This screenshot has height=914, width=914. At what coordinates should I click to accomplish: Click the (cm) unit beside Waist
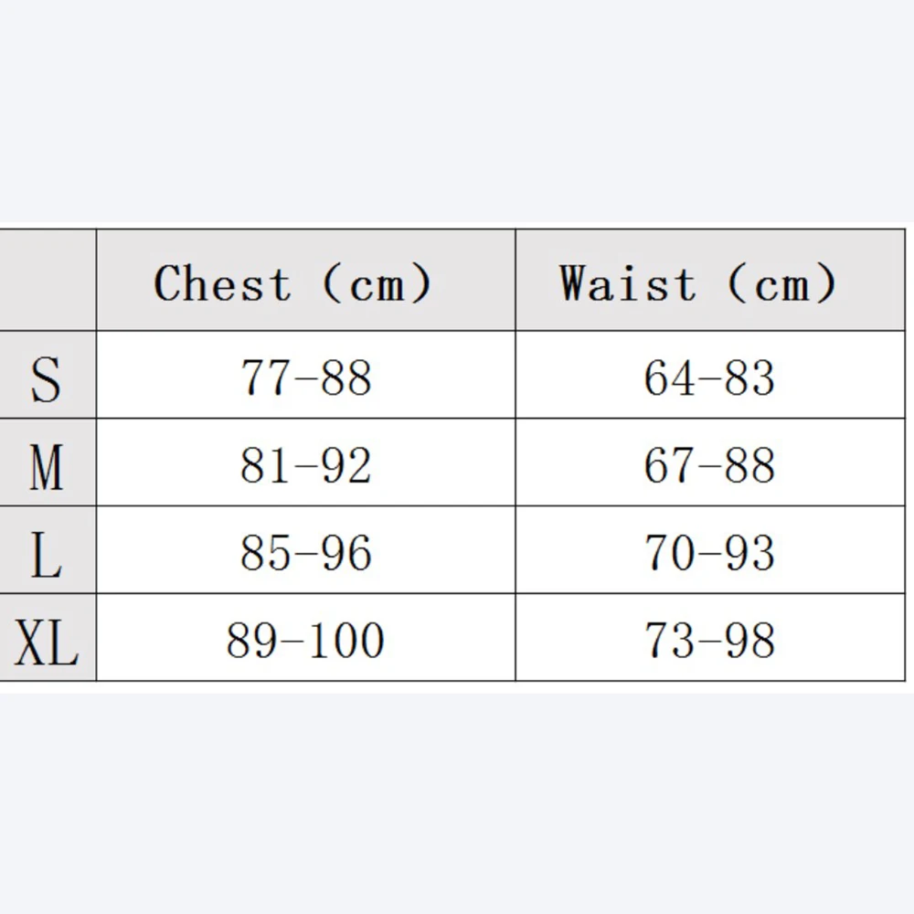click(x=782, y=282)
